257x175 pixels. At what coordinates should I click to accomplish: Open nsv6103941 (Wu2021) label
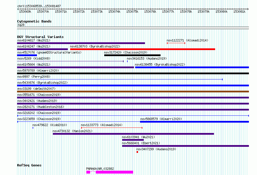(138, 137)
